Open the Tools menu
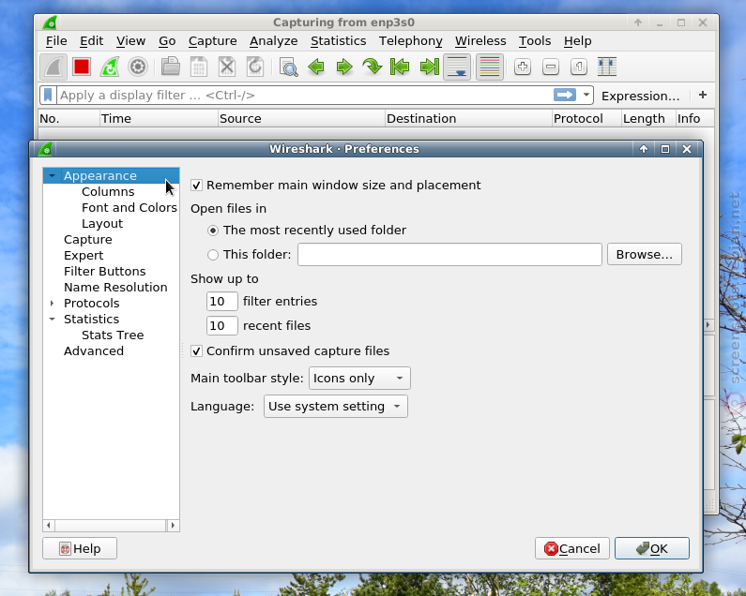 (535, 41)
